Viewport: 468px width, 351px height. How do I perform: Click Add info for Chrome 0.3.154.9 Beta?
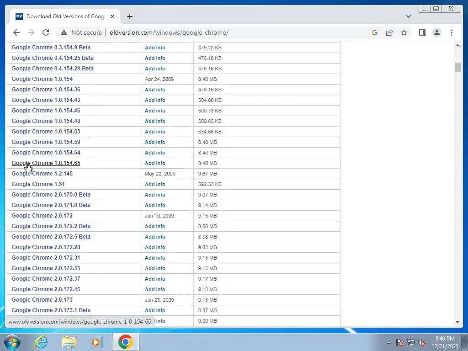[155, 48]
